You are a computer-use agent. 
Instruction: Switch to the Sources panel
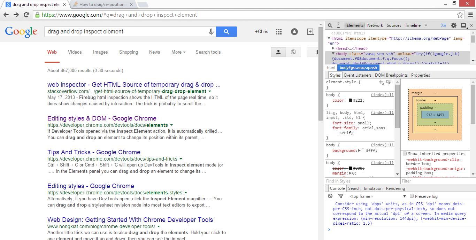[x=394, y=25]
